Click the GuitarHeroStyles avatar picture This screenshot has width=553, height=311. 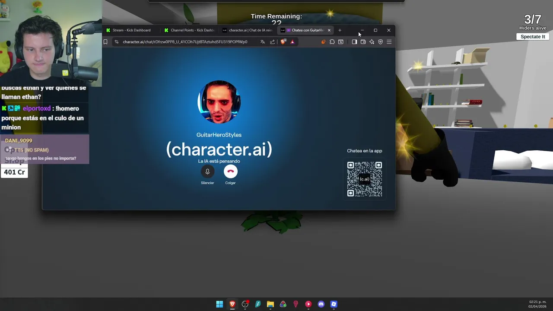pos(219,102)
